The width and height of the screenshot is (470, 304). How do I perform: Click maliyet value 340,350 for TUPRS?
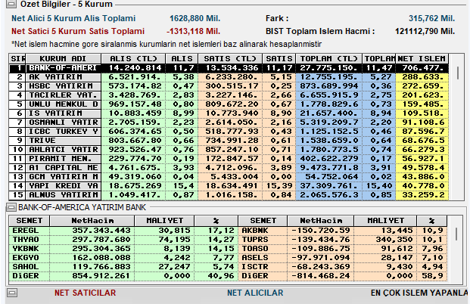[385, 240]
